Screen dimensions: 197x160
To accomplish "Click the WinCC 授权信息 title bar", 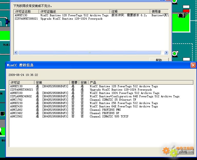I will coord(98,65).
